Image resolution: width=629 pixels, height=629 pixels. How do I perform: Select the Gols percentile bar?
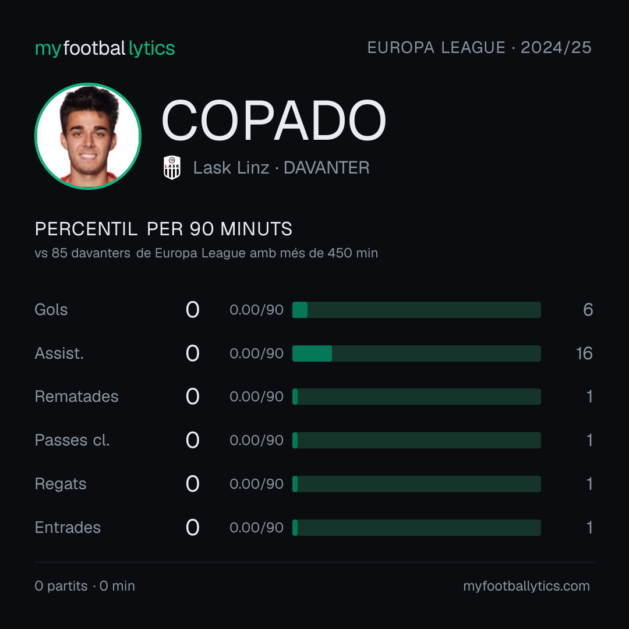(416, 310)
